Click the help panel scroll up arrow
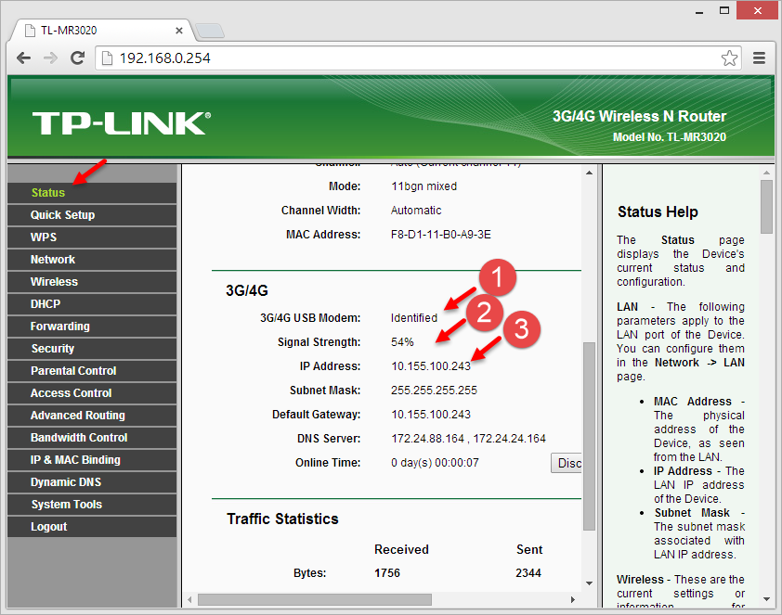Image resolution: width=782 pixels, height=615 pixels. 766,173
